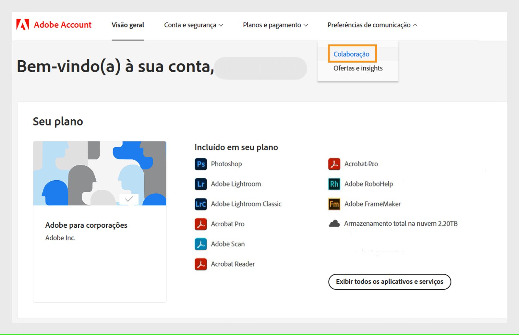This screenshot has height=335, width=519.
Task: Click the Photoshop app icon
Action: click(x=201, y=164)
